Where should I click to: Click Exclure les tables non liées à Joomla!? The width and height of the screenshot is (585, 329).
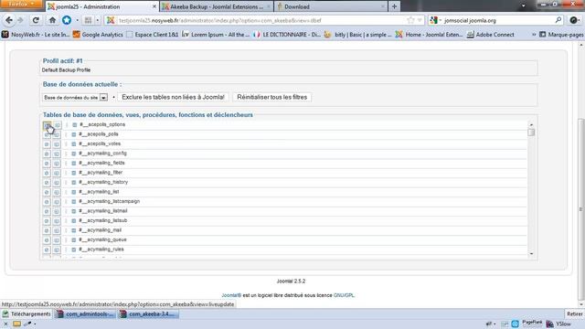coord(173,97)
